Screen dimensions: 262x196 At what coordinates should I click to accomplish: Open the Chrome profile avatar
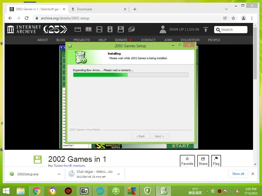click(244, 18)
